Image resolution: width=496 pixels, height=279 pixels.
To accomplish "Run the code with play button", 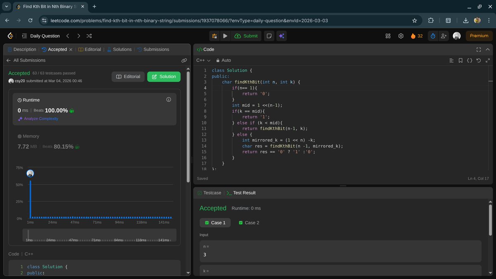I will [225, 36].
